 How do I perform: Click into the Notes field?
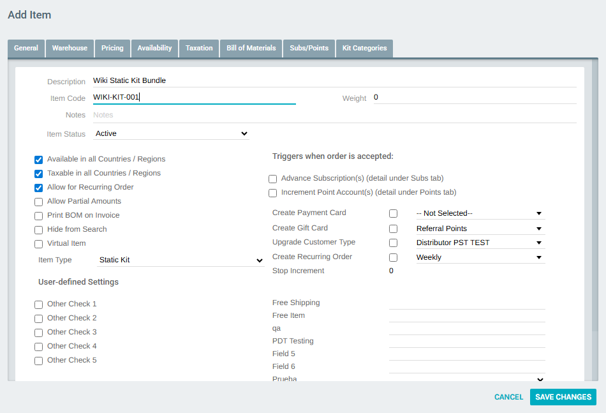tap(334, 116)
